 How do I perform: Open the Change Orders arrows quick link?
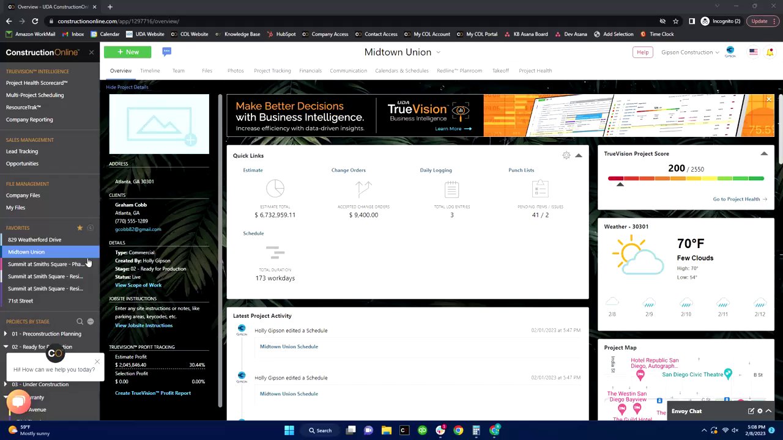click(363, 189)
